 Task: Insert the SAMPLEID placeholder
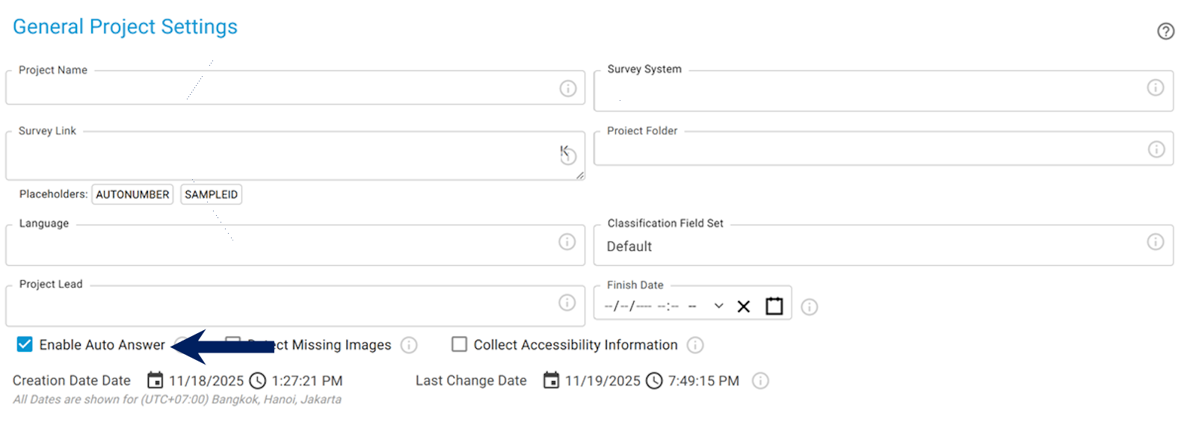pyautogui.click(x=211, y=194)
